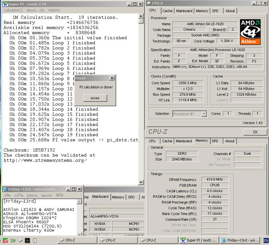Click the AMD Athlon 64 LE-1620 name field
The height and width of the screenshot is (245, 269).
coord(205,24)
